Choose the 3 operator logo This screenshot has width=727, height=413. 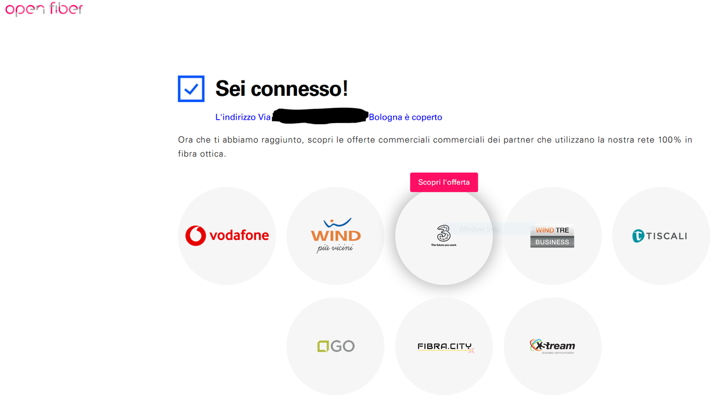pyautogui.click(x=444, y=235)
